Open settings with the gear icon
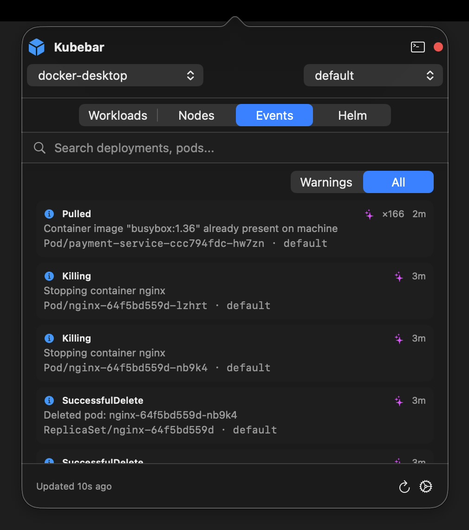Screen dimensions: 469x530 point(426,487)
